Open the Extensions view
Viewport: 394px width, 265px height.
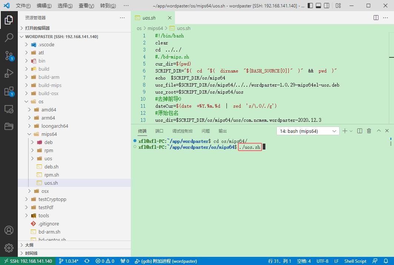tap(9, 91)
